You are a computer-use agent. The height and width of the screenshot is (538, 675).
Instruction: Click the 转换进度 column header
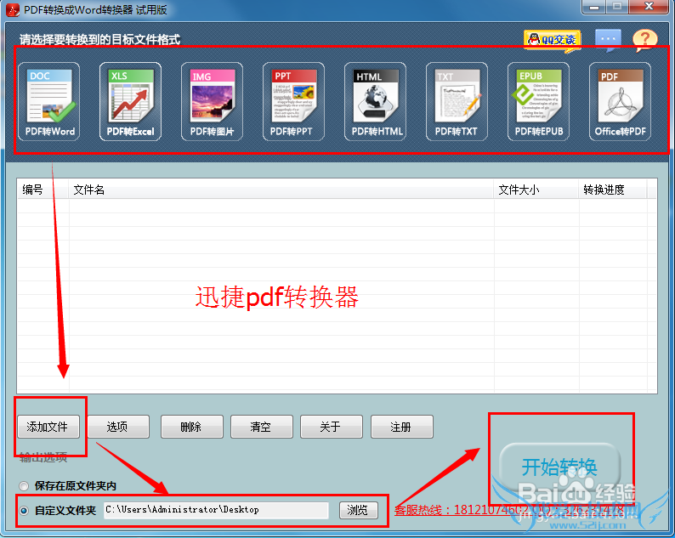[x=613, y=190]
